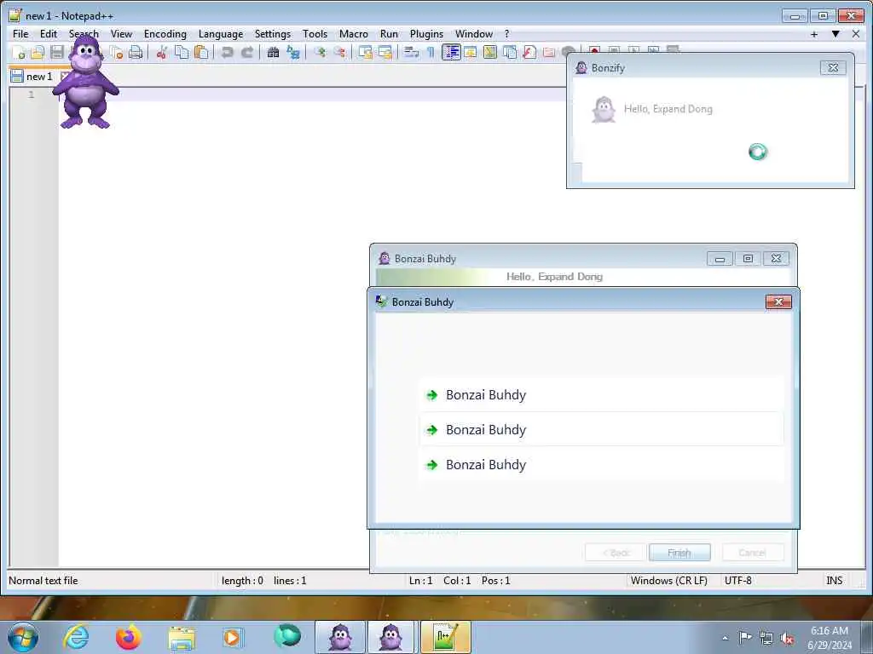873x654 pixels.
Task: Open the View menu
Action: (x=121, y=34)
